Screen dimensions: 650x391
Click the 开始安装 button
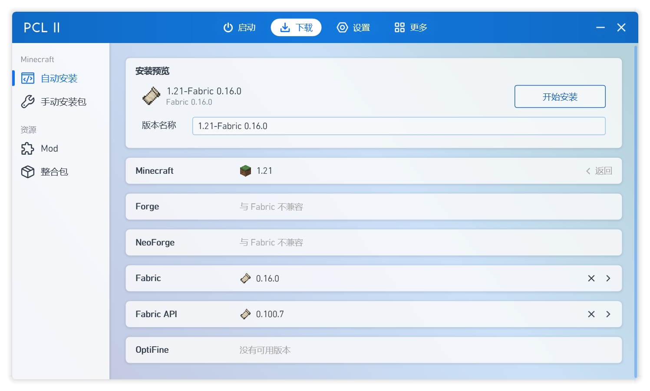560,96
